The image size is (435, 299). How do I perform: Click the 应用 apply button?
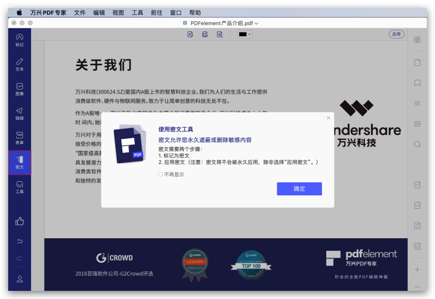coord(396,34)
